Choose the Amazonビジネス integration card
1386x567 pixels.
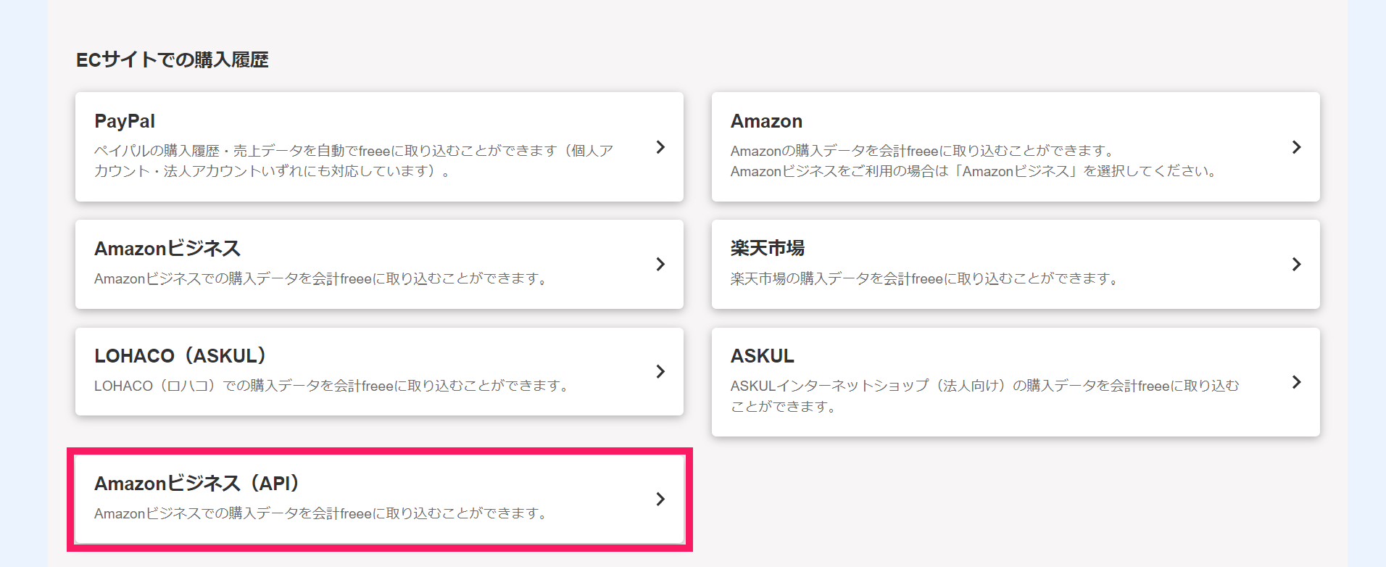click(381, 264)
